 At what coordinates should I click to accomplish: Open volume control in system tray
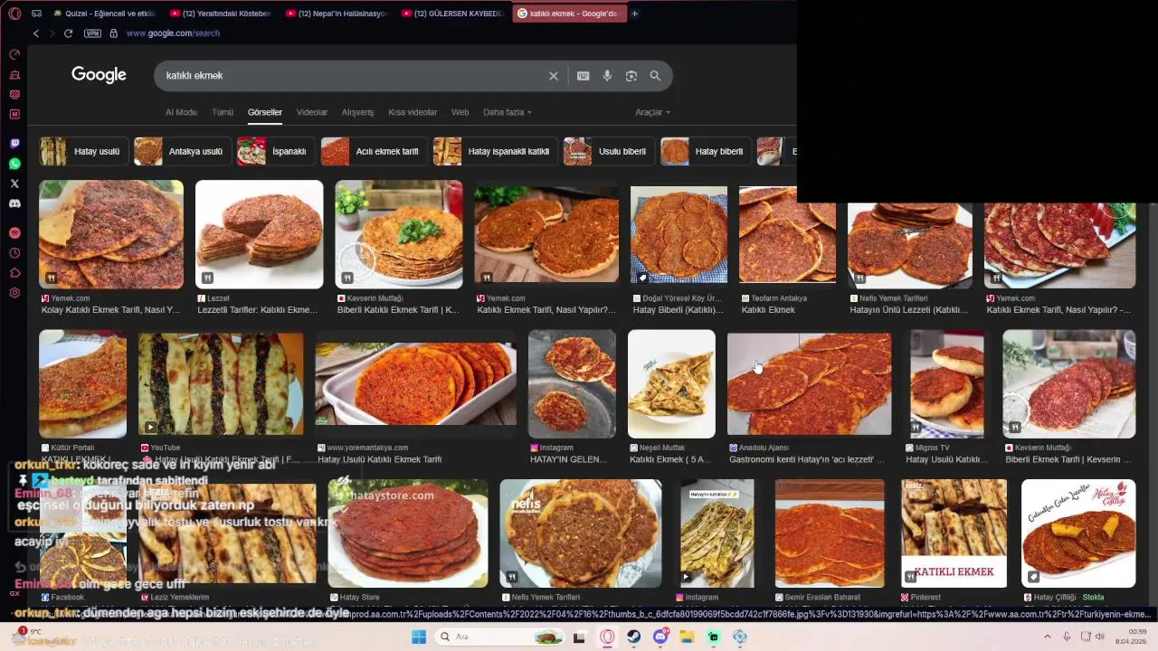(1099, 637)
